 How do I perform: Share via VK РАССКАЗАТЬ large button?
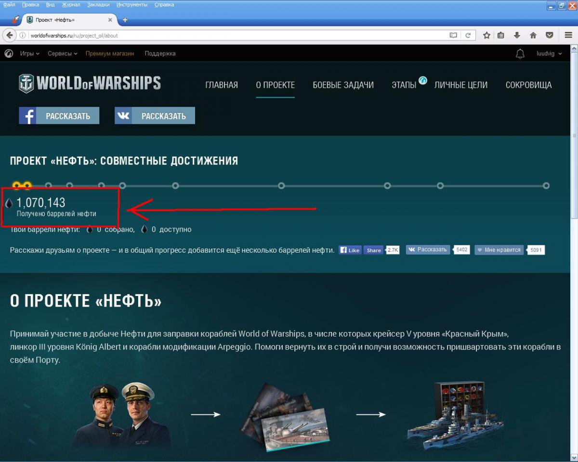tap(155, 115)
